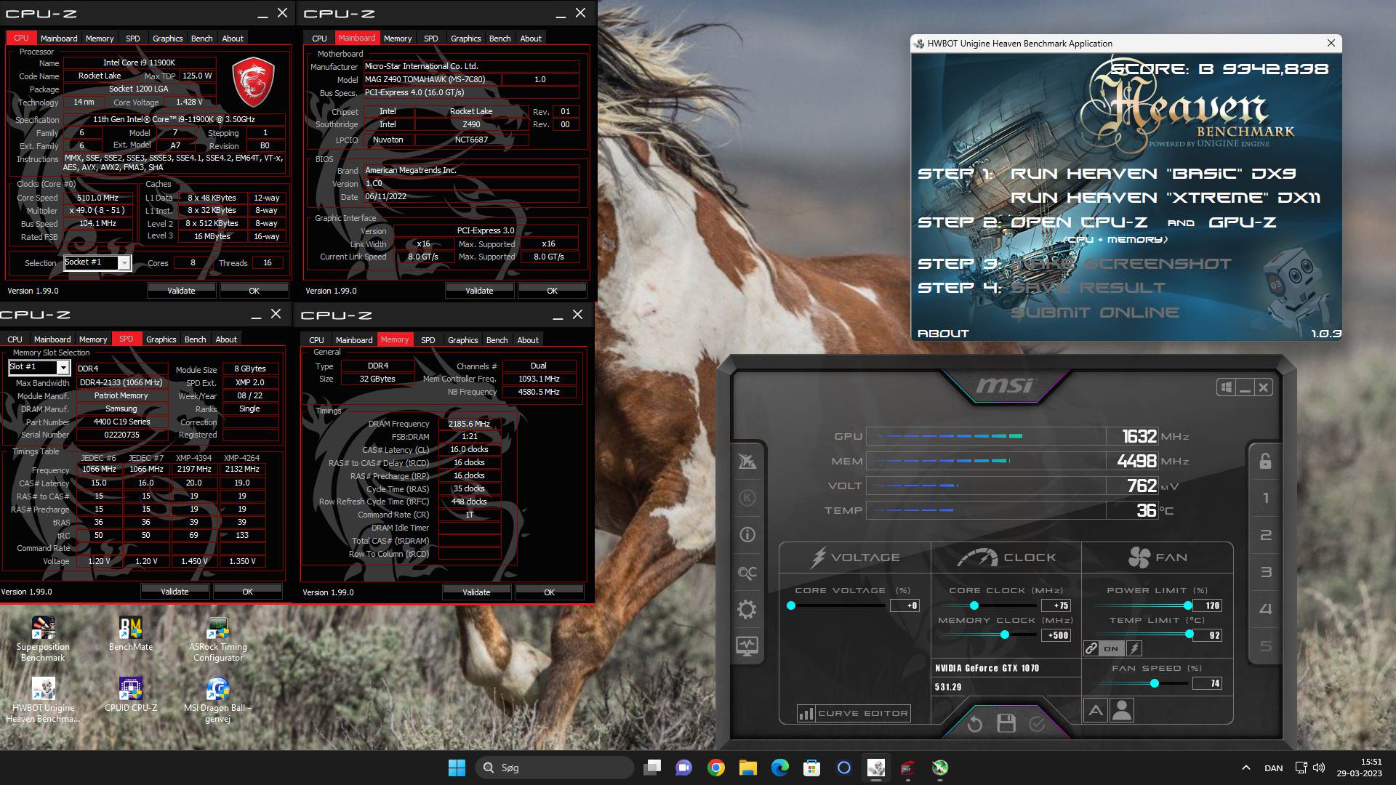Open Microsoft Edge from the taskbar
This screenshot has width=1396, height=785.
[x=780, y=768]
